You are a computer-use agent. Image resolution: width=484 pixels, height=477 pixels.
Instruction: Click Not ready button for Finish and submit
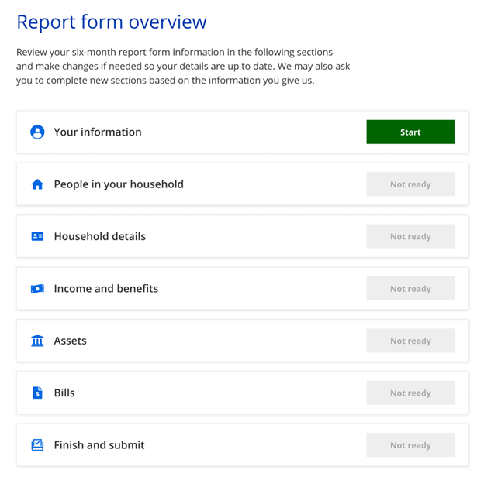410,445
